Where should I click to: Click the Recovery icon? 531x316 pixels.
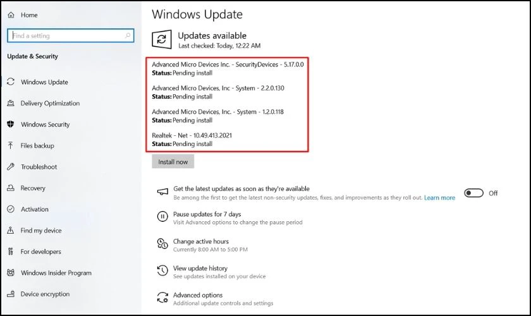(11, 188)
